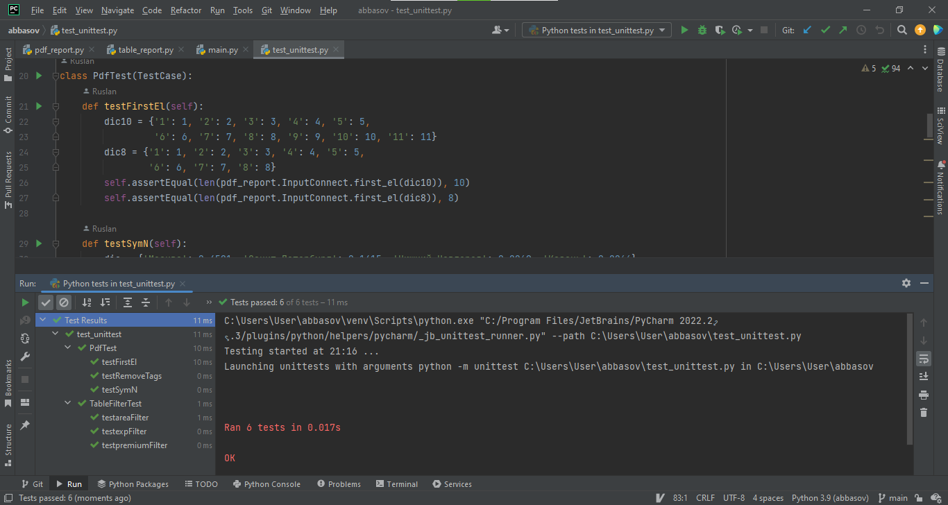Click the main Git branch in status bar
This screenshot has height=505, width=948.
click(897, 497)
